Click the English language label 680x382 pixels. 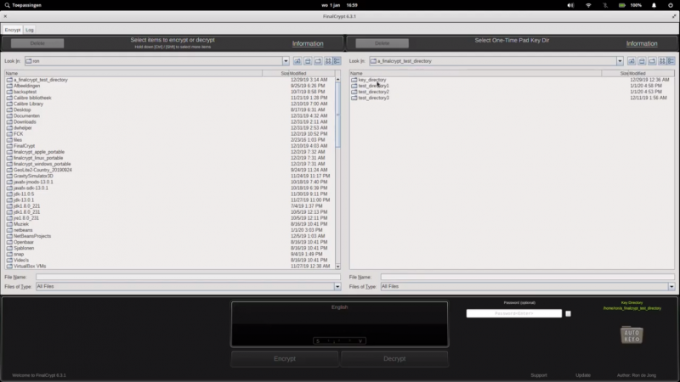(x=339, y=307)
